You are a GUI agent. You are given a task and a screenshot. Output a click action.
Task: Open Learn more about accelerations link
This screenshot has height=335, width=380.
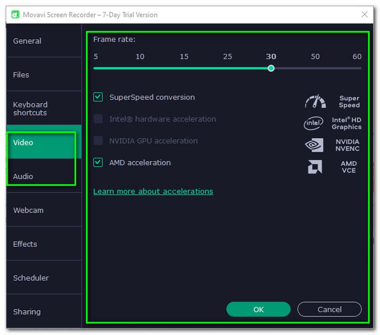click(x=153, y=191)
